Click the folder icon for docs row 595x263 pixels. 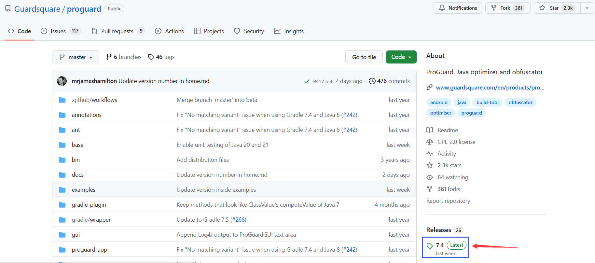click(62, 175)
